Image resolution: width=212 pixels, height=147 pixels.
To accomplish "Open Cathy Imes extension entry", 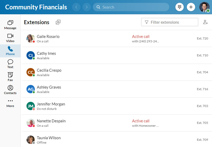I will click(x=78, y=55).
